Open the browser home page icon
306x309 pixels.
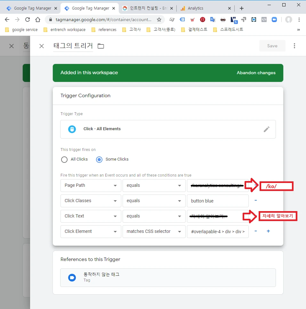click(x=38, y=20)
